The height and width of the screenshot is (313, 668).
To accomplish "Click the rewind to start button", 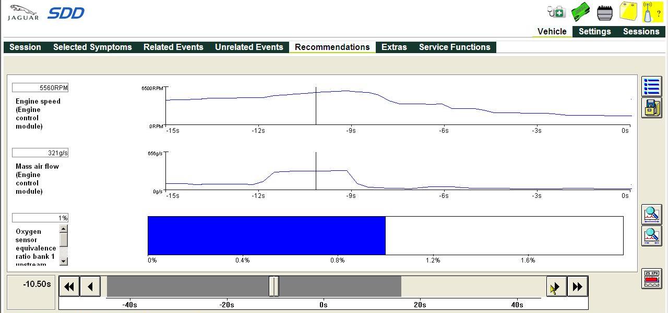I will pyautogui.click(x=69, y=286).
